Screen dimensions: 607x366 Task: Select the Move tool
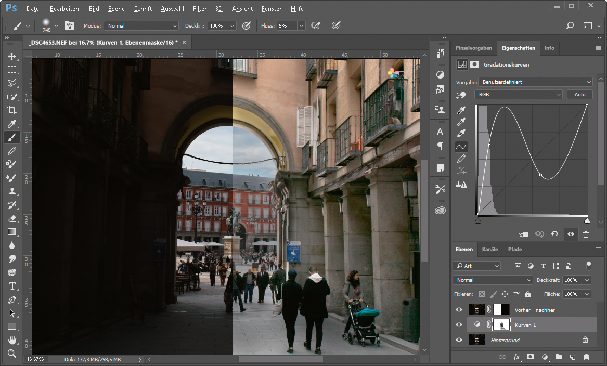click(11, 56)
